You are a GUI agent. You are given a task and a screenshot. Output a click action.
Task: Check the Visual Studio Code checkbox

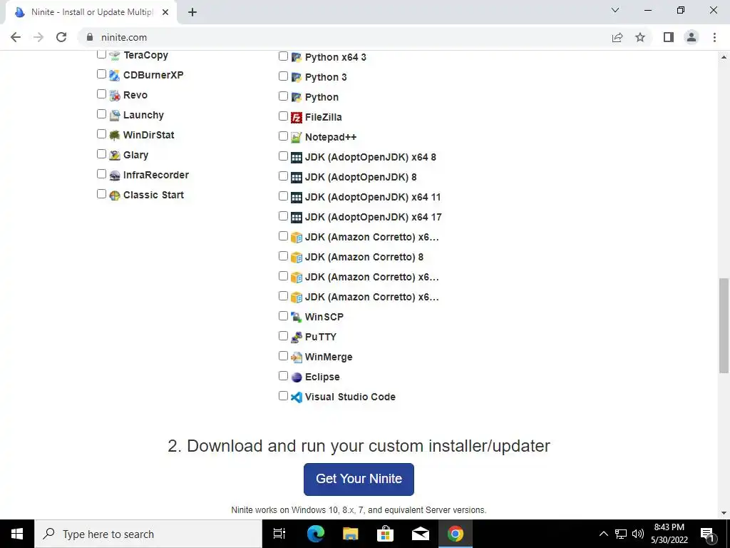[283, 396]
